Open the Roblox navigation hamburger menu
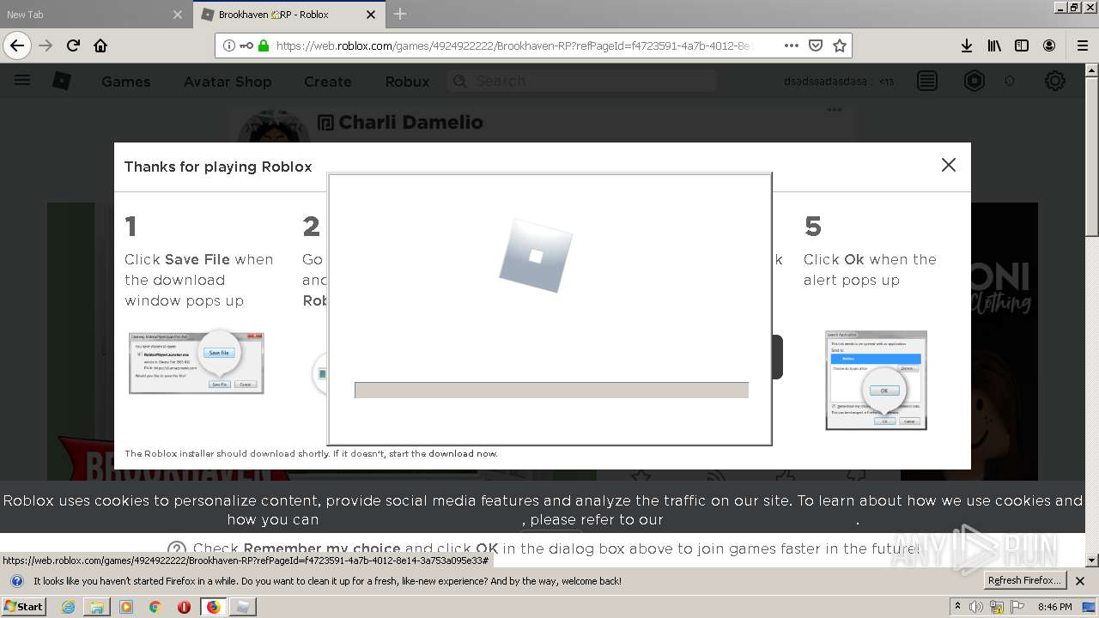The width and height of the screenshot is (1099, 618). (22, 81)
